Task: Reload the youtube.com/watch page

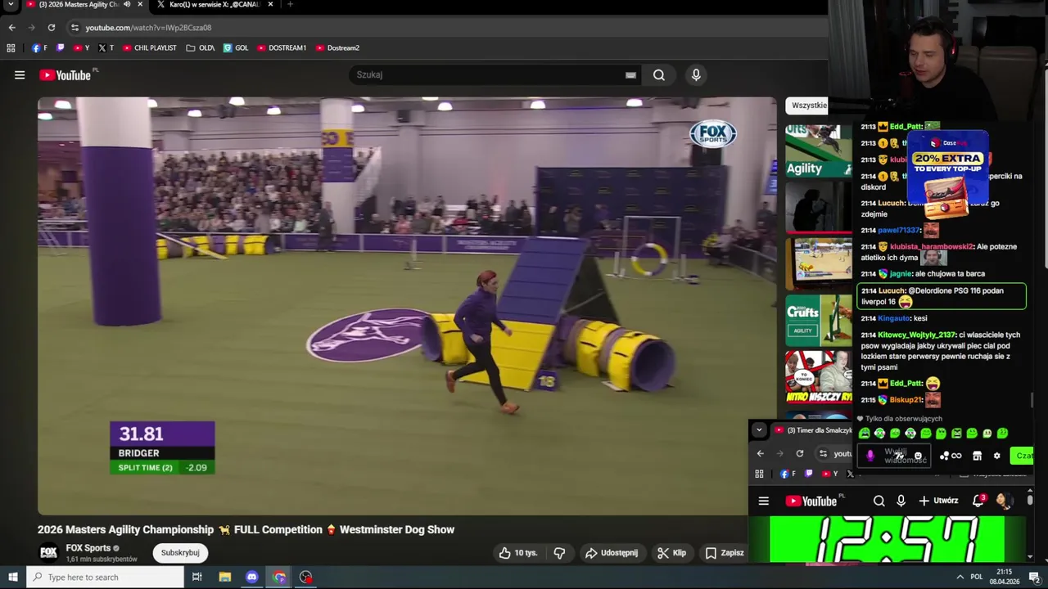Action: [x=51, y=27]
